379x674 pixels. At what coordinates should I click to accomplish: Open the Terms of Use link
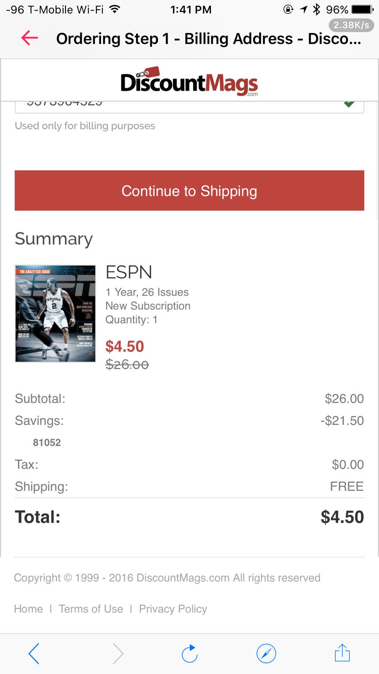[91, 609]
